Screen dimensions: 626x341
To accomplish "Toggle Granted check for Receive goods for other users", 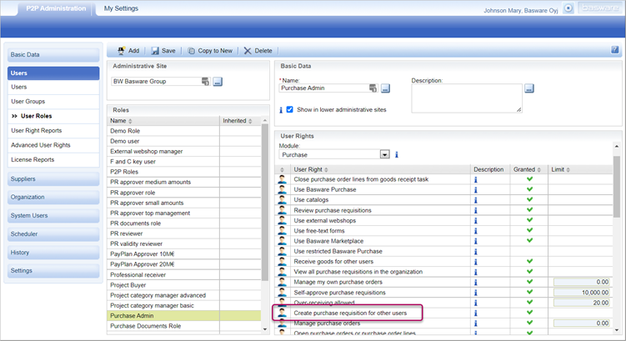I will coord(530,261).
